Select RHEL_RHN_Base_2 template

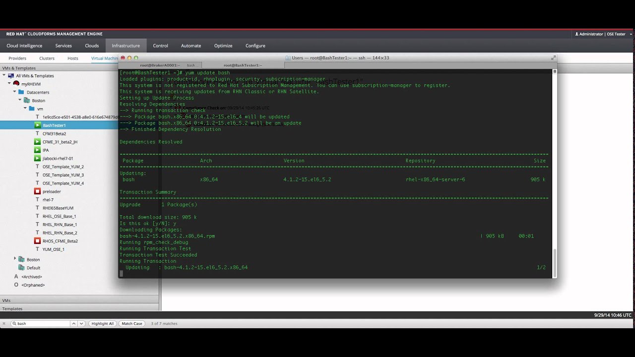[60, 233]
